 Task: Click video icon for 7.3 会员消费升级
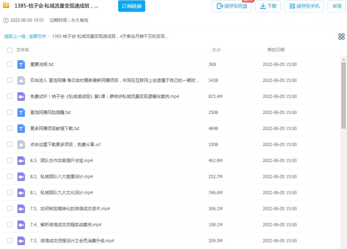click(21, 240)
